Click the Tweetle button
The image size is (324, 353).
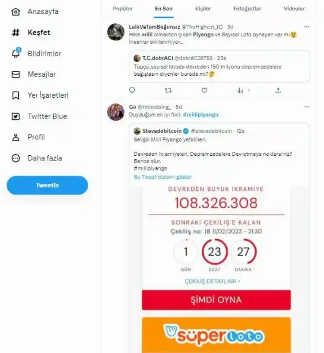pos(47,185)
